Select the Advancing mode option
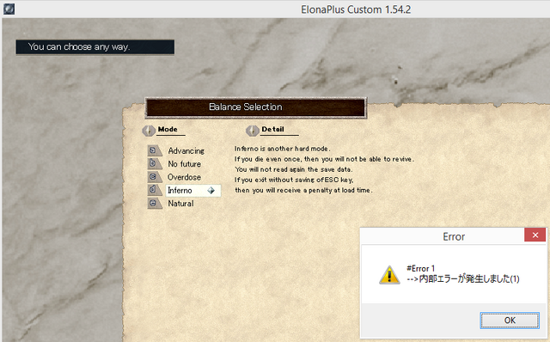550x342 pixels. tap(186, 151)
